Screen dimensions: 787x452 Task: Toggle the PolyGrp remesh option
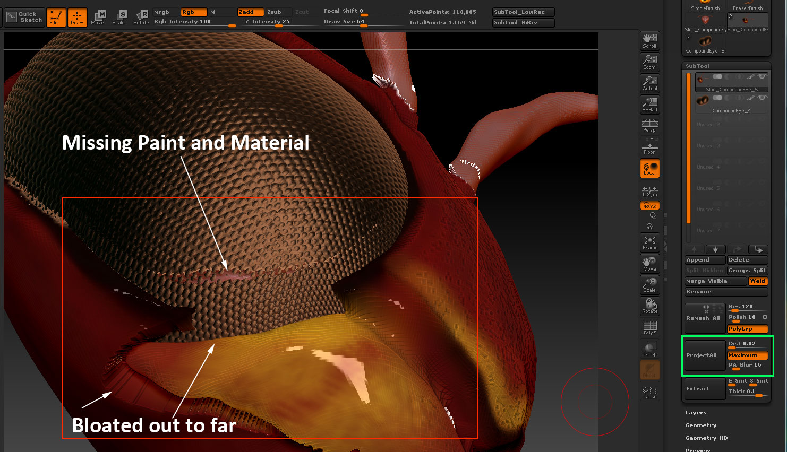coord(747,329)
